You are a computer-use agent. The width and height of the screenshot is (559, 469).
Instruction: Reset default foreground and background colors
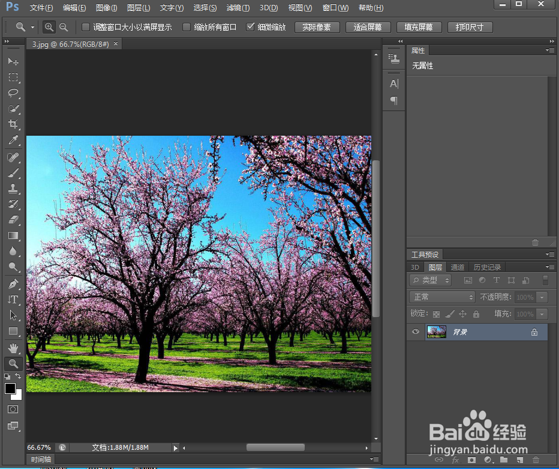(x=7, y=377)
